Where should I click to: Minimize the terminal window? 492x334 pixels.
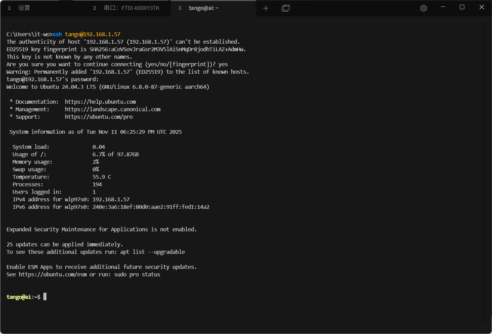click(x=443, y=7)
